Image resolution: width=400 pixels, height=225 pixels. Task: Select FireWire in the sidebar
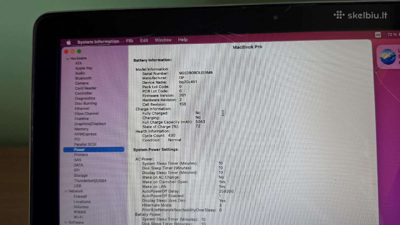[82, 118]
